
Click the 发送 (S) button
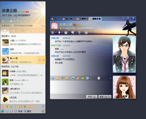point(103,97)
